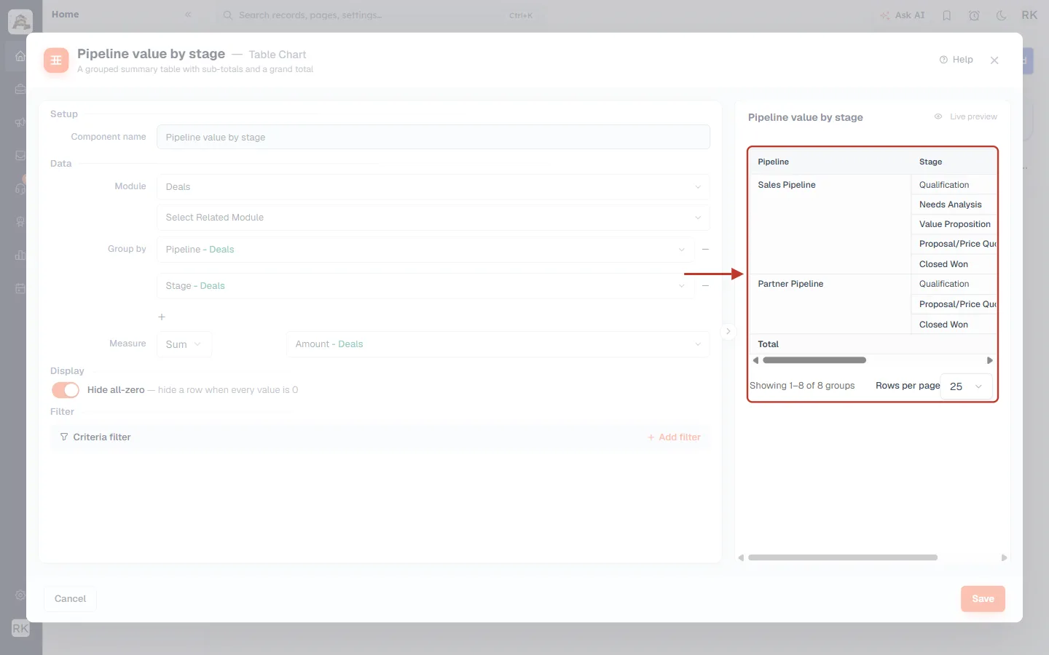Open the Module dropdown showing Deals
Screen dimensions: 1049x655
point(433,187)
